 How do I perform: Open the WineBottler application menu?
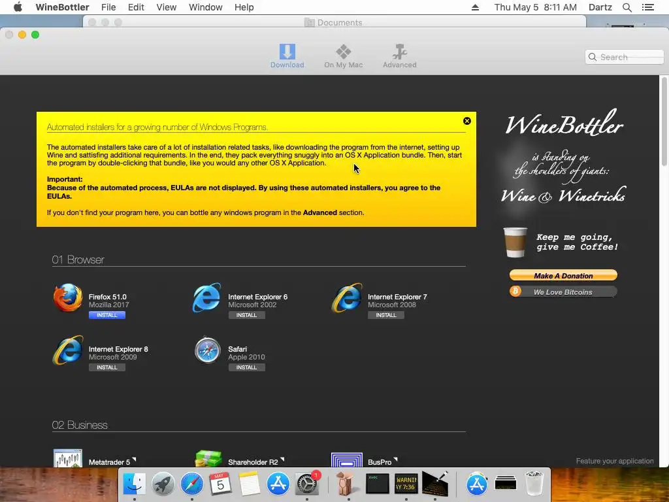click(62, 7)
